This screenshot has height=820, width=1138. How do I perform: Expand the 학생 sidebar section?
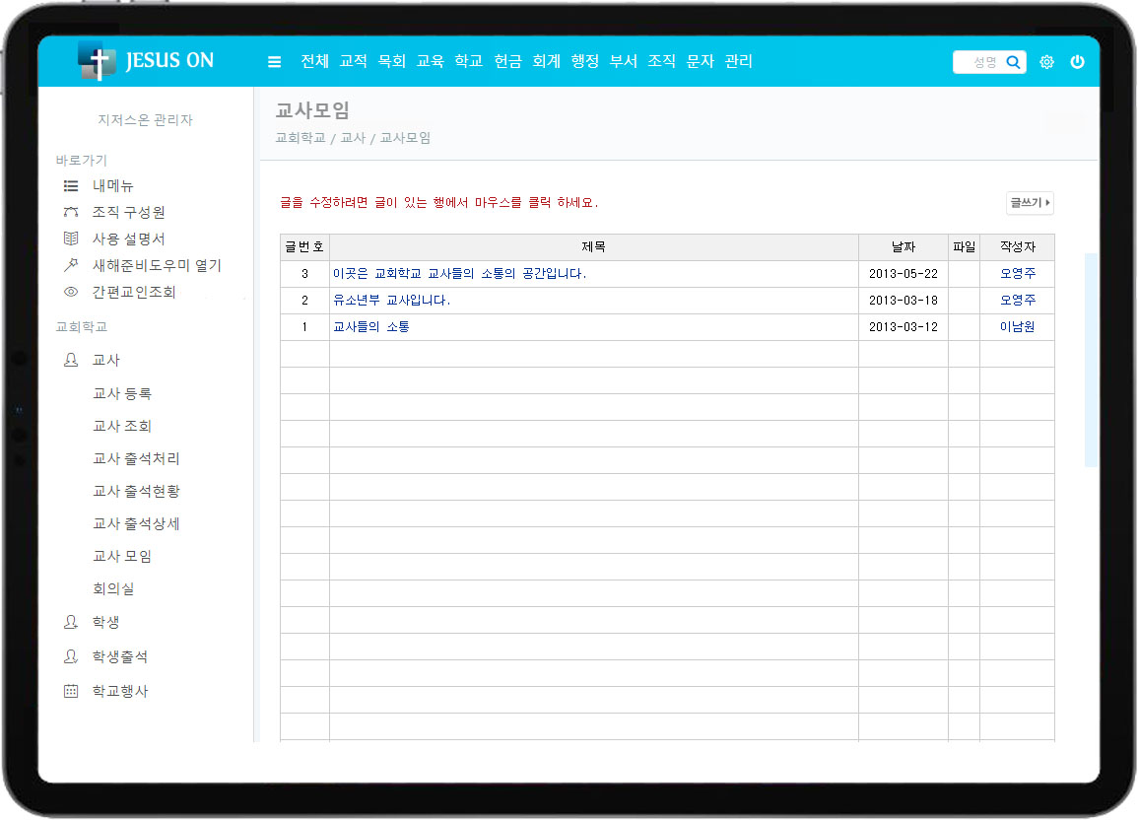tap(105, 623)
